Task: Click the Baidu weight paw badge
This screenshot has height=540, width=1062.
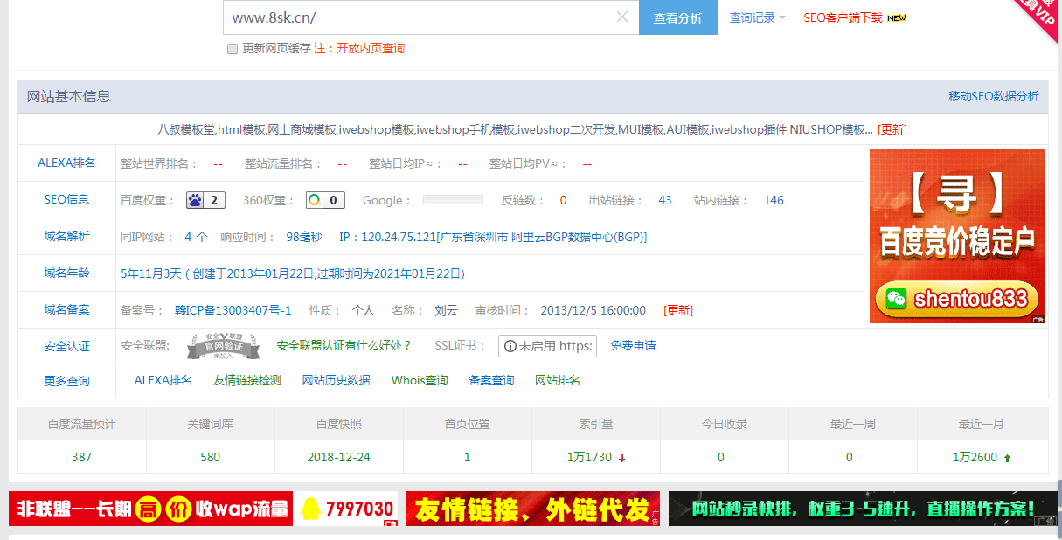Action: (205, 200)
